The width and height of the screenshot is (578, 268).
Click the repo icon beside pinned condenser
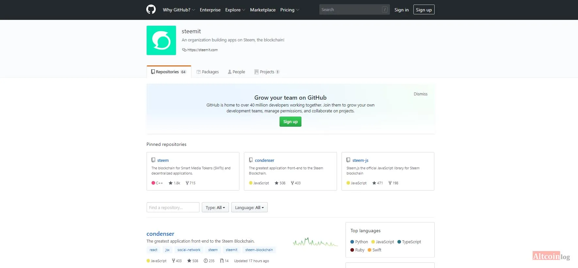[x=251, y=160]
